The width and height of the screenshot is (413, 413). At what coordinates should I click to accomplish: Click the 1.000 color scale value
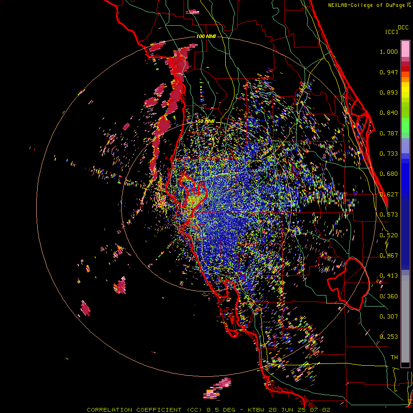(389, 51)
